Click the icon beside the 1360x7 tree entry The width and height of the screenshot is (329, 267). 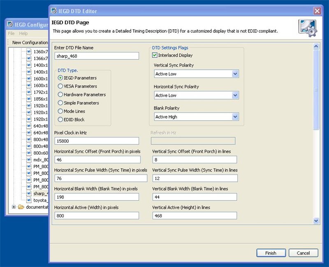(29, 52)
